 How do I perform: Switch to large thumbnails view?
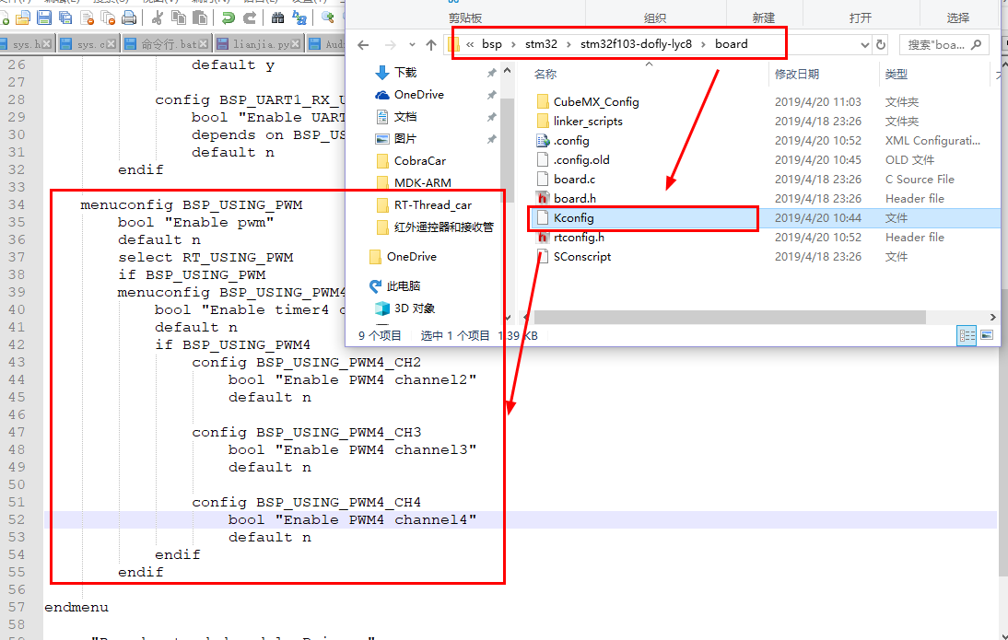987,335
